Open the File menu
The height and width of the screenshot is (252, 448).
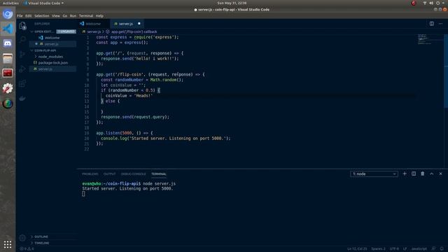click(20, 15)
